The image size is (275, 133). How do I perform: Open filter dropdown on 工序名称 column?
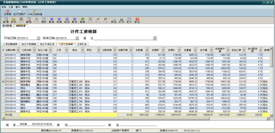pos(34,50)
